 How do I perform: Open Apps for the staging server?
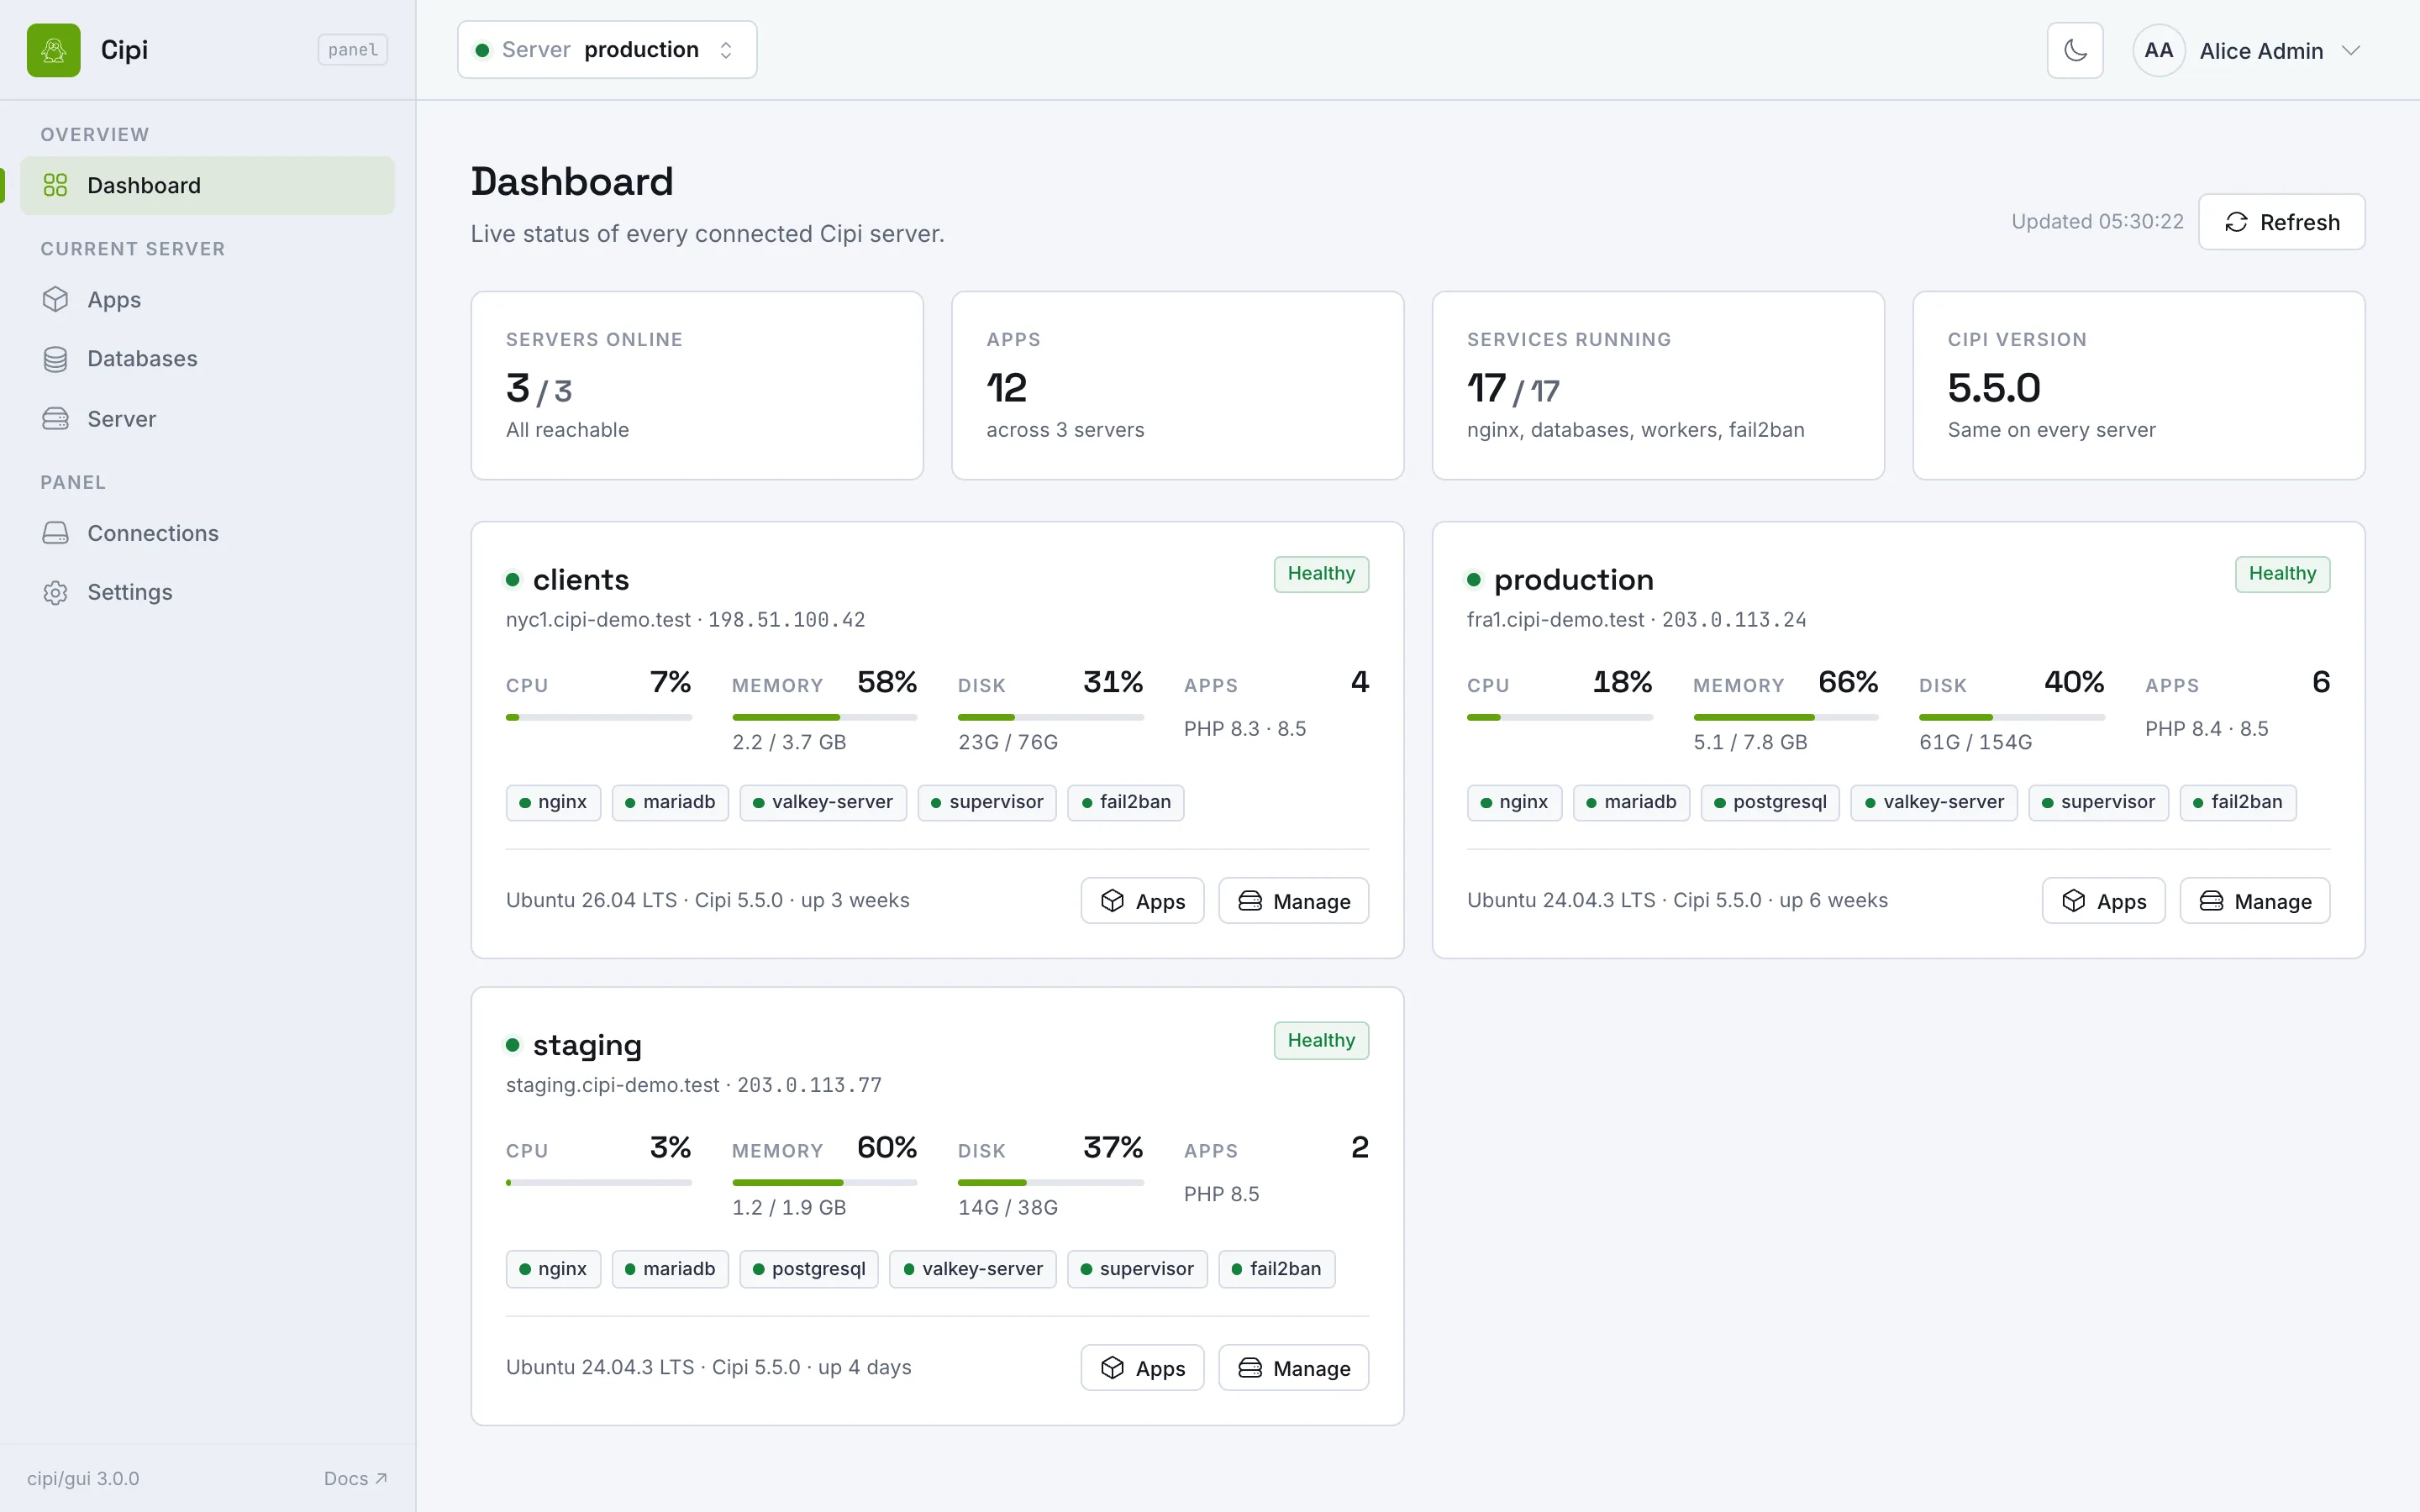pos(1142,1368)
